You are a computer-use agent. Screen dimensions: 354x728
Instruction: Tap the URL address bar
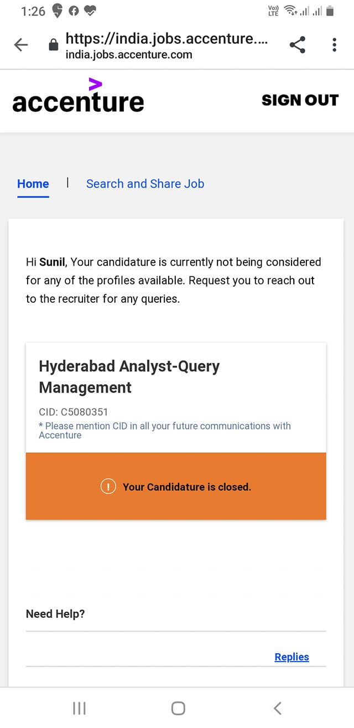(166, 45)
